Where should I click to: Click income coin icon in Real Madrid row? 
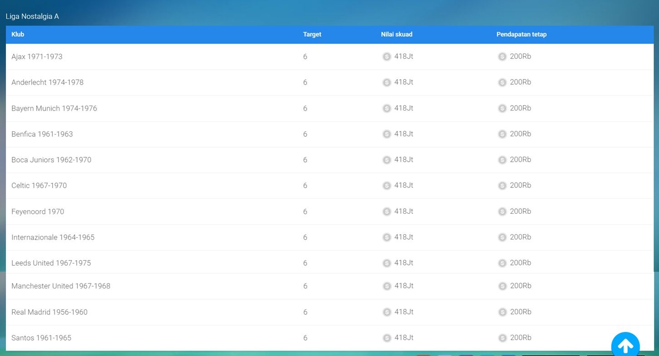coord(503,312)
